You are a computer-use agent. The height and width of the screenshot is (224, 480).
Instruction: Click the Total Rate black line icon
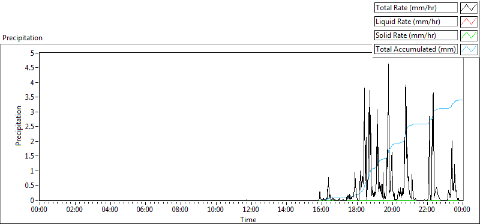pyautogui.click(x=469, y=8)
